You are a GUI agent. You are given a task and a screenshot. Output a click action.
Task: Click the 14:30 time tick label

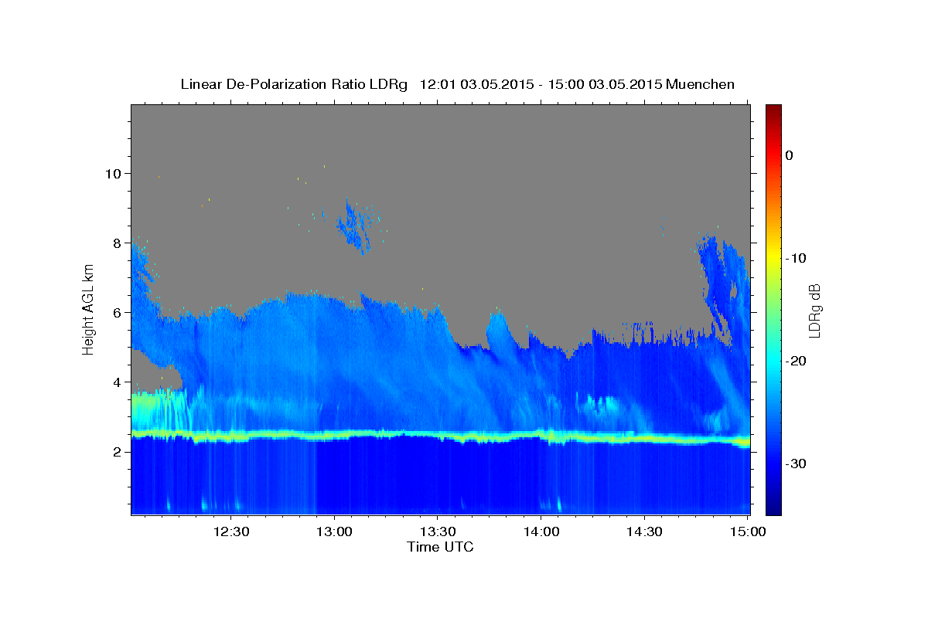click(x=644, y=531)
